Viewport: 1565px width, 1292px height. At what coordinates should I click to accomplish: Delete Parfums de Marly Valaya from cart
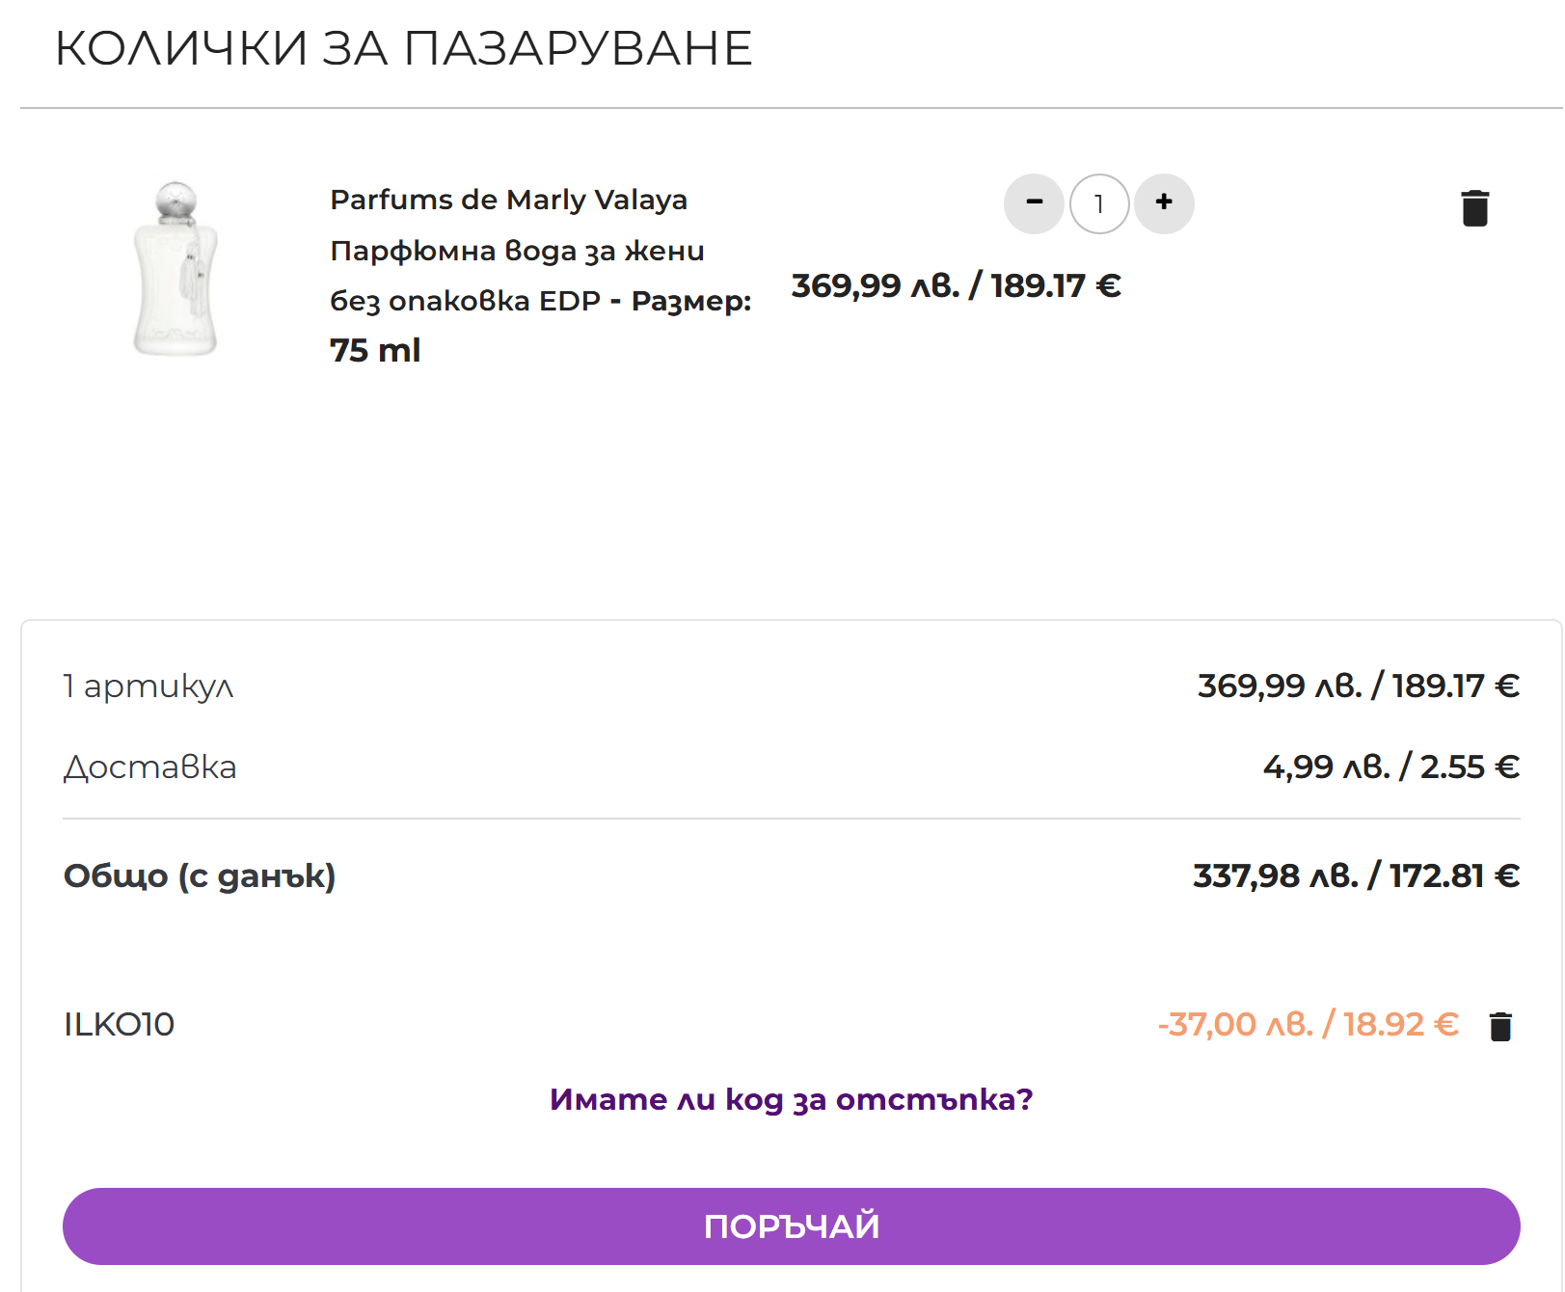[x=1474, y=208]
